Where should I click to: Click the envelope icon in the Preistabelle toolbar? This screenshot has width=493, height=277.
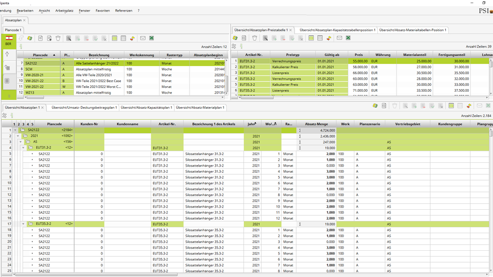tap(339, 38)
